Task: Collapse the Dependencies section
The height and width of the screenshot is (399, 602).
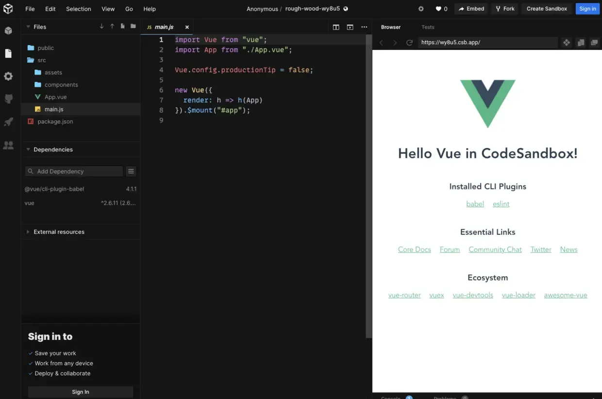Action: (x=29, y=150)
